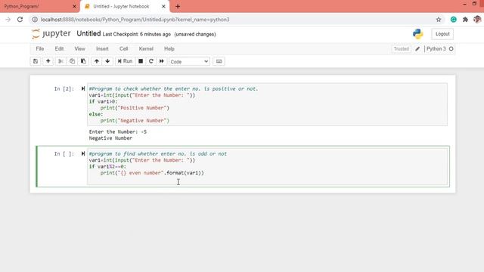
Task: Click the 'Last Checkpoint: 6 minutes ago' text
Action: tap(136, 34)
